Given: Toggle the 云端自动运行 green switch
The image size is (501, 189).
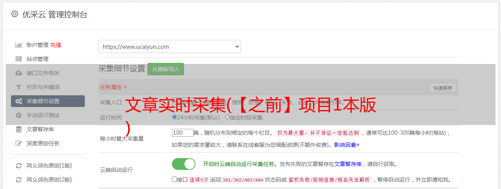Looking at the screenshot, I should (184, 164).
